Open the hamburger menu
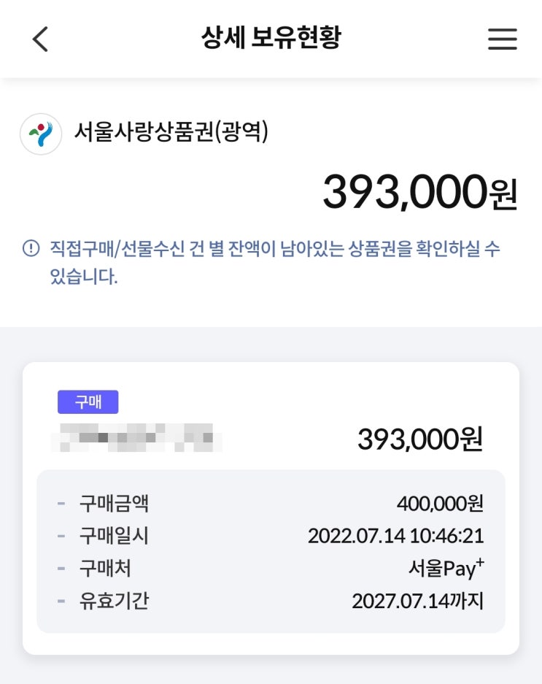Viewport: 542px width, 684px height. click(x=502, y=39)
